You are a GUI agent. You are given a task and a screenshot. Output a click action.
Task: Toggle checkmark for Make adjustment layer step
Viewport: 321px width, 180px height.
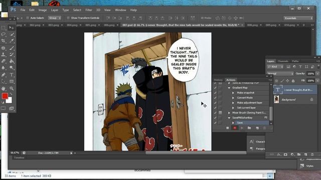tap(215, 102)
